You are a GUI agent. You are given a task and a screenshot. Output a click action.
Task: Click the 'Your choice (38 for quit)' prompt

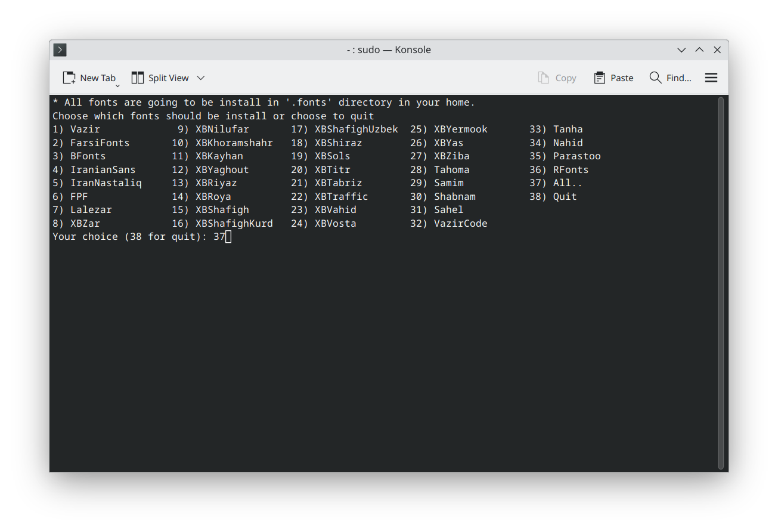pyautogui.click(x=130, y=237)
